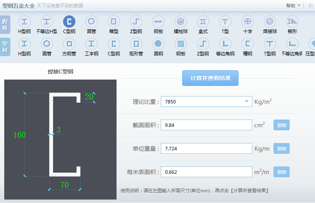315x203 pixels.
Task: Edit the lip dimension 20
Action: (89, 97)
